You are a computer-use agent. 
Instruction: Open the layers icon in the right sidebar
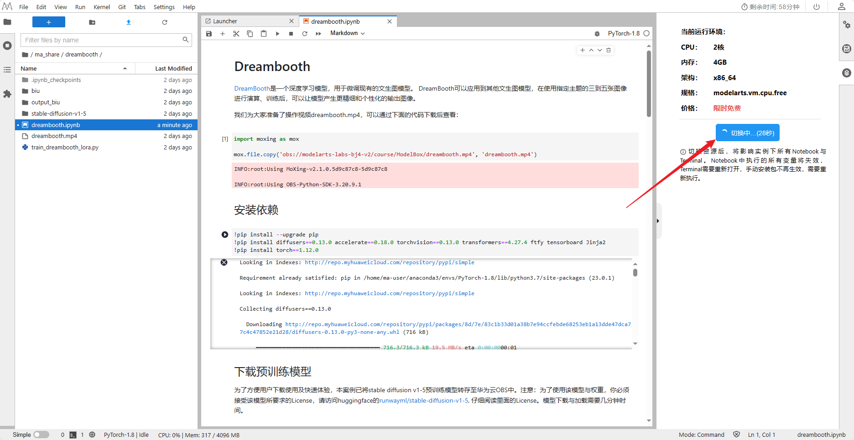coord(847,73)
